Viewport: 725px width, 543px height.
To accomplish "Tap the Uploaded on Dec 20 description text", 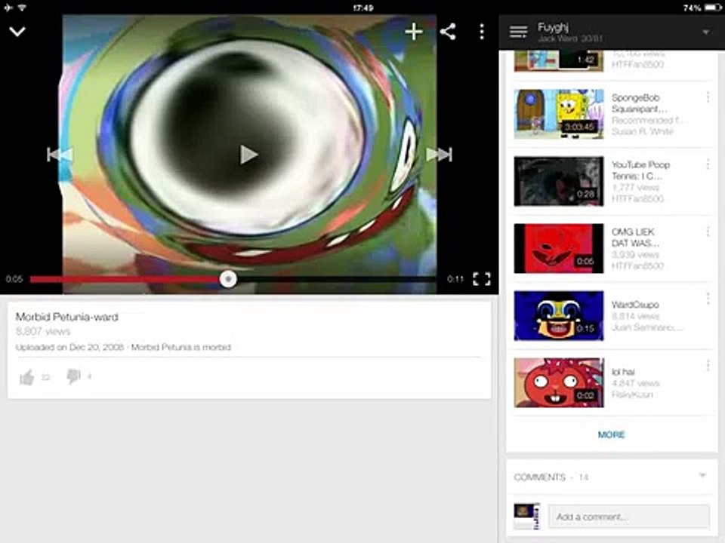I will click(x=123, y=347).
